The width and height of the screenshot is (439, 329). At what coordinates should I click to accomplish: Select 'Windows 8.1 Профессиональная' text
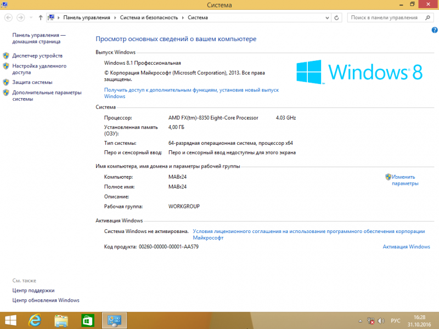tap(143, 63)
